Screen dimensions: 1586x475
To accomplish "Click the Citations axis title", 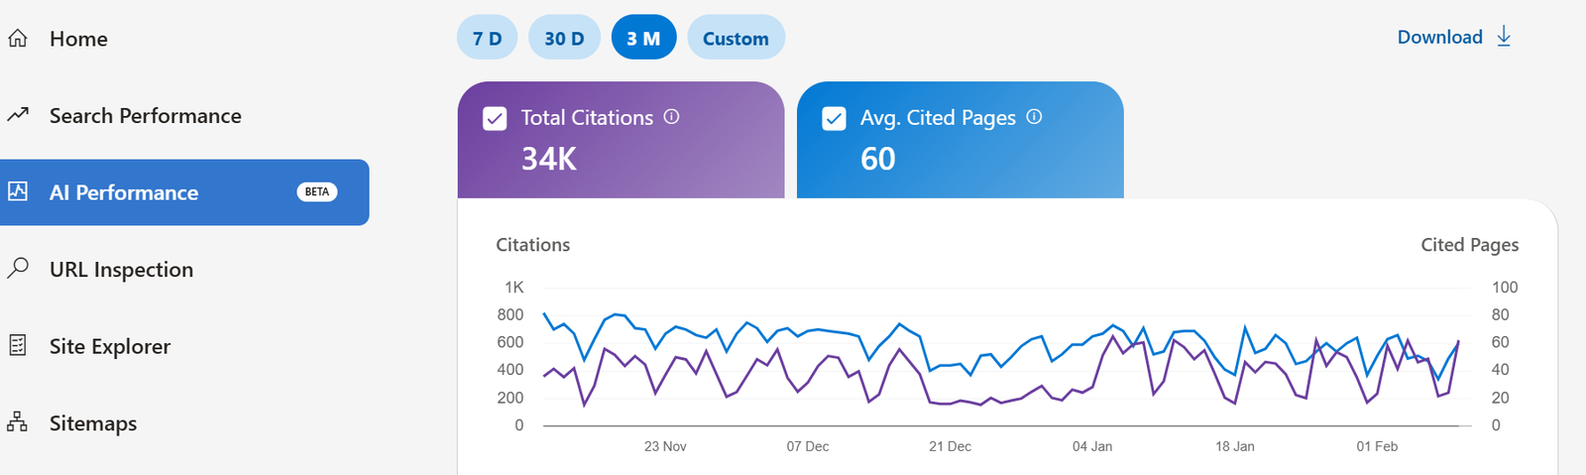I will 533,244.
